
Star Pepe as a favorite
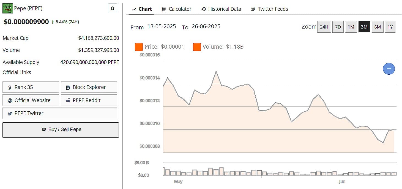(x=113, y=8)
